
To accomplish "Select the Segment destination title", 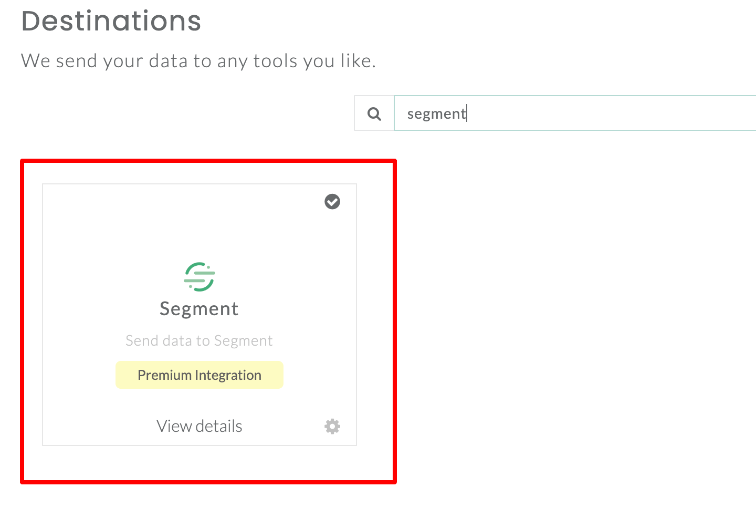I will pos(199,309).
